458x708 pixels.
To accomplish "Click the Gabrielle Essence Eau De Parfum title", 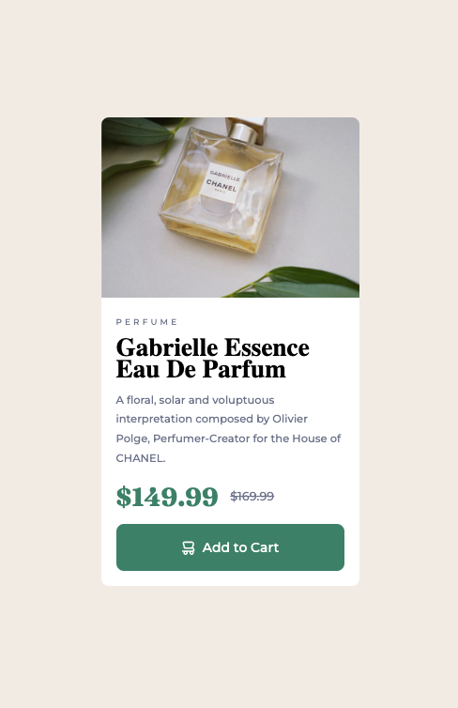I will pyautogui.click(x=212, y=359).
